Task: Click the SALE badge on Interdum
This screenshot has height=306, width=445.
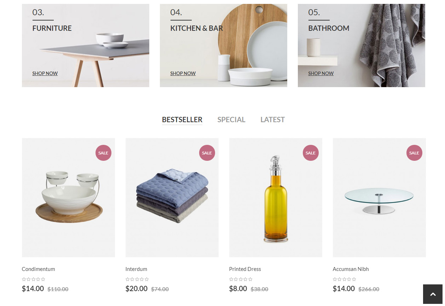Action: click(207, 153)
